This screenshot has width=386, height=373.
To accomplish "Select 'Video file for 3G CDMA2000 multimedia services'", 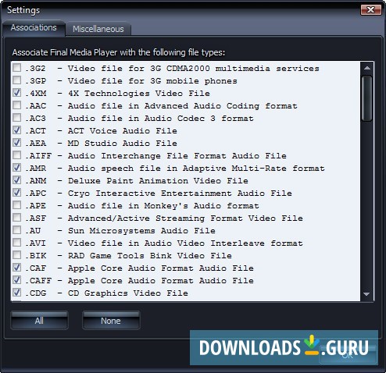I will [194, 69].
